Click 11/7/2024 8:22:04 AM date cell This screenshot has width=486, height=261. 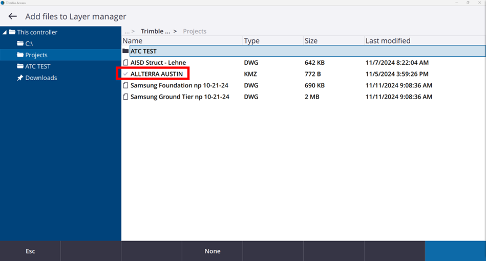tap(397, 63)
